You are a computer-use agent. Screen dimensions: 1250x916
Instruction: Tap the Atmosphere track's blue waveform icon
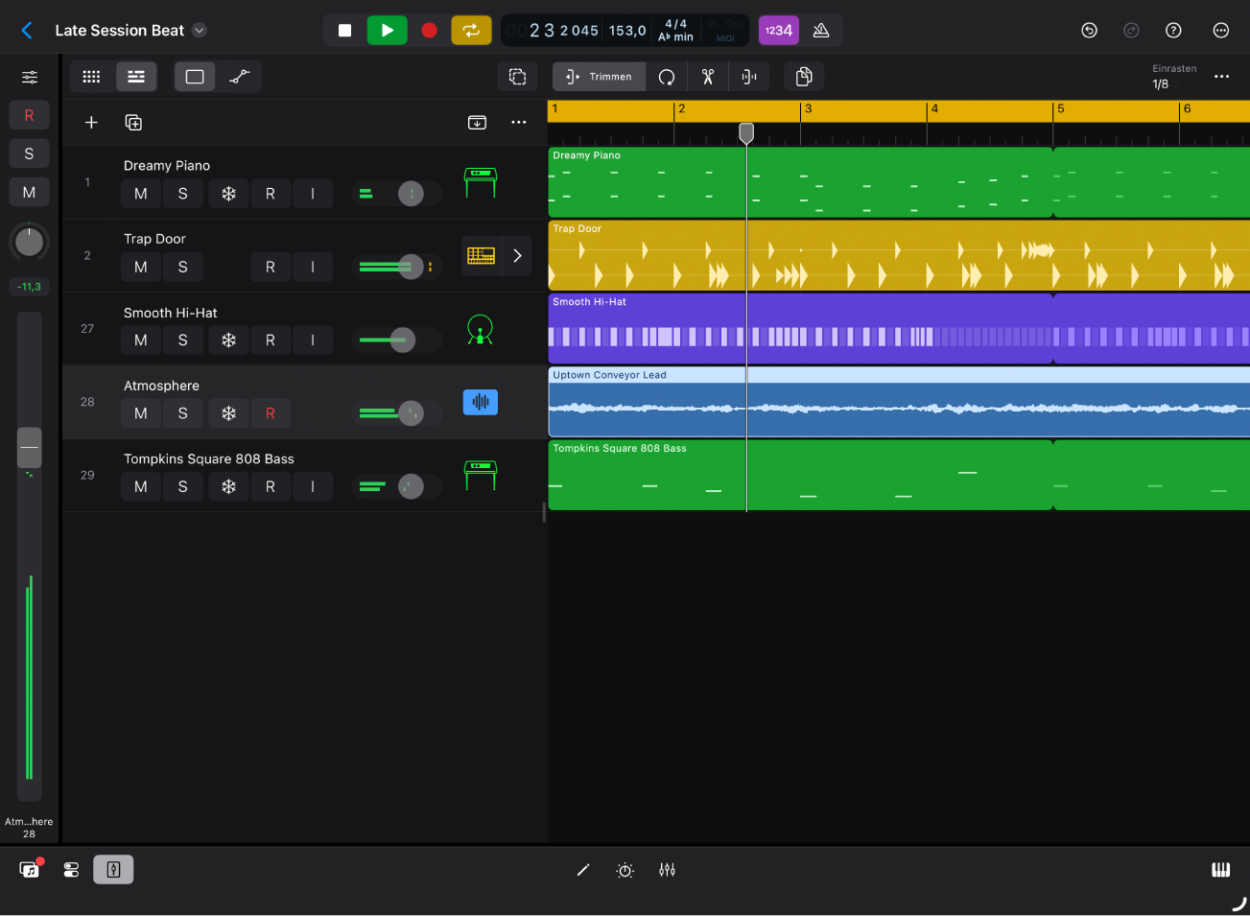click(x=480, y=402)
